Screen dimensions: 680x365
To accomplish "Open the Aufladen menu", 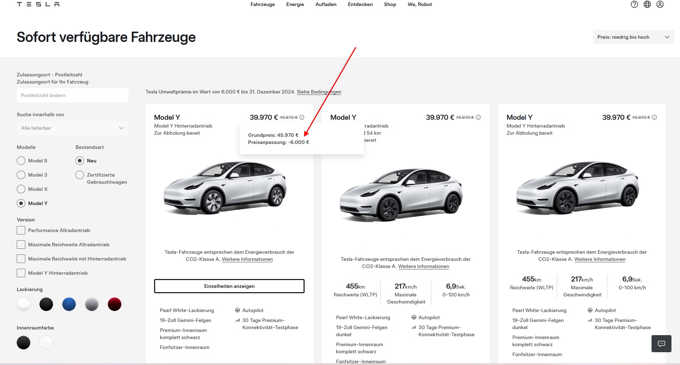I will (x=326, y=4).
